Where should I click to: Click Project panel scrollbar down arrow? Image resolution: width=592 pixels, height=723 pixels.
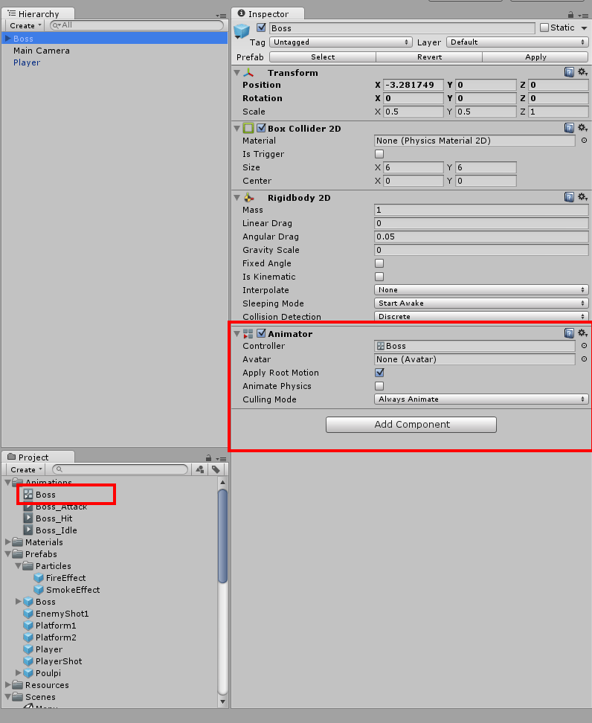(x=222, y=701)
